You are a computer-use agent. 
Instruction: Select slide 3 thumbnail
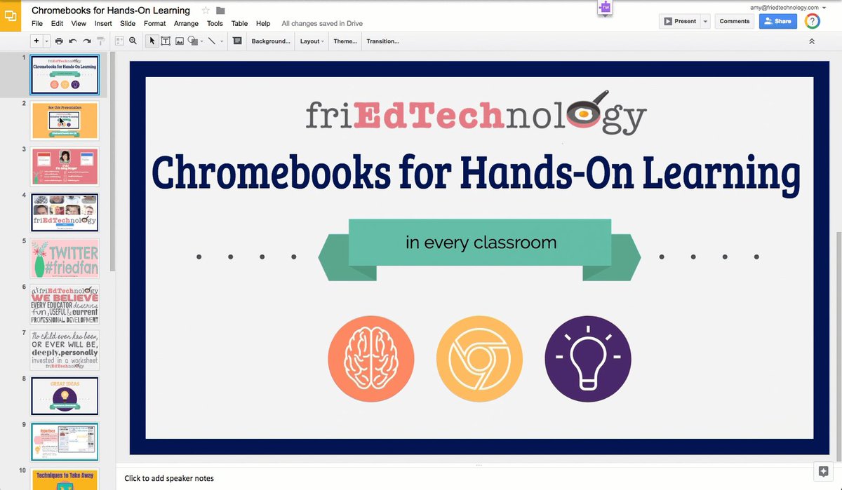(x=65, y=167)
